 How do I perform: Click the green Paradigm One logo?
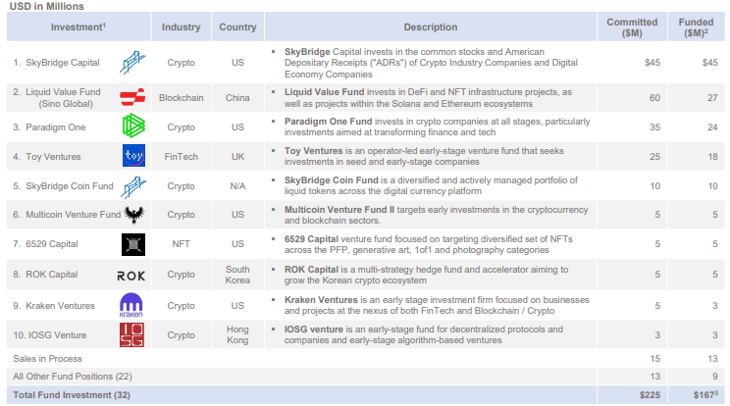click(x=133, y=127)
